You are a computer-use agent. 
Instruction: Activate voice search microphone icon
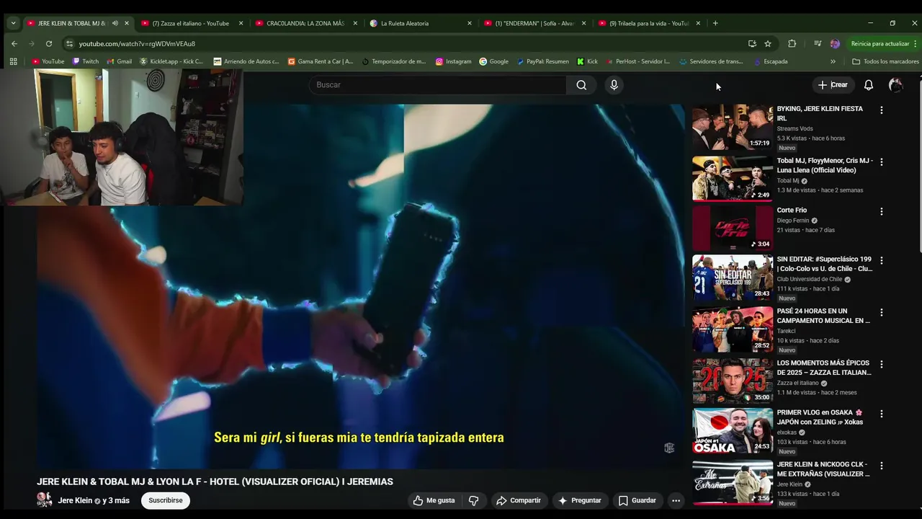click(x=614, y=85)
